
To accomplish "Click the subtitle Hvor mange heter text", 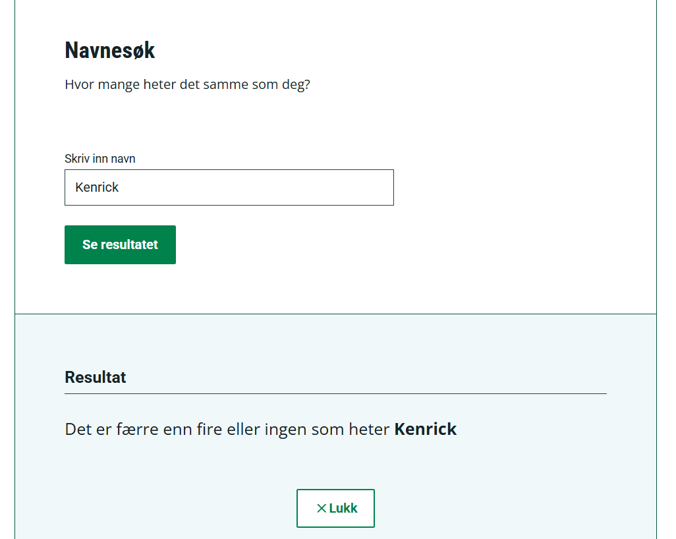I will (x=187, y=85).
